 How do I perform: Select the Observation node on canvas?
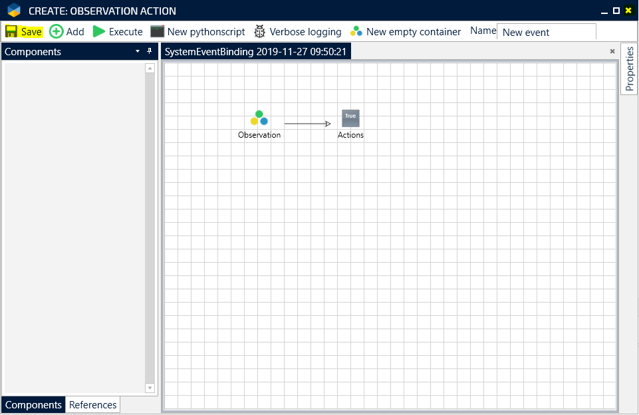[259, 120]
